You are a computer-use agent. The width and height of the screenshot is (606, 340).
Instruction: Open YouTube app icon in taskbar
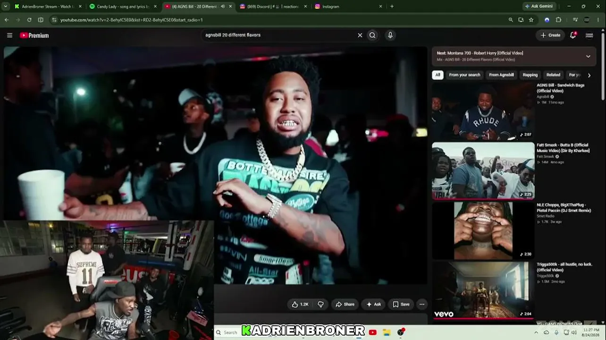[373, 332]
